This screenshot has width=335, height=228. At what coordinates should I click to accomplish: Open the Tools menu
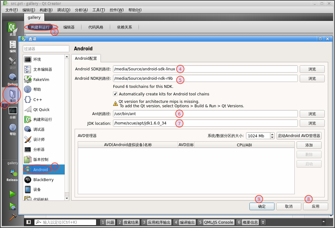(x=98, y=10)
